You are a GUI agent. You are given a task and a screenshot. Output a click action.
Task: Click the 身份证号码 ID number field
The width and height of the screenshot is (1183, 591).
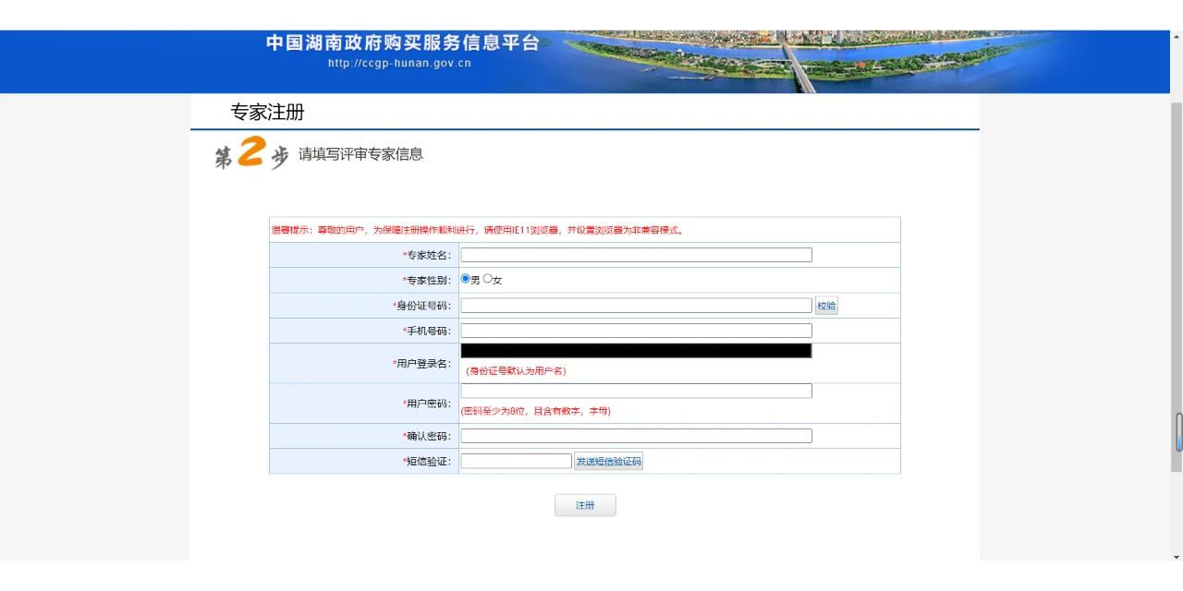click(635, 305)
